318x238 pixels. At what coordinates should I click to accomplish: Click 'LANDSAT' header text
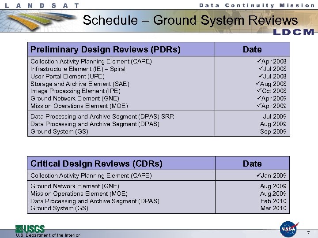pyautogui.click(x=42, y=5)
